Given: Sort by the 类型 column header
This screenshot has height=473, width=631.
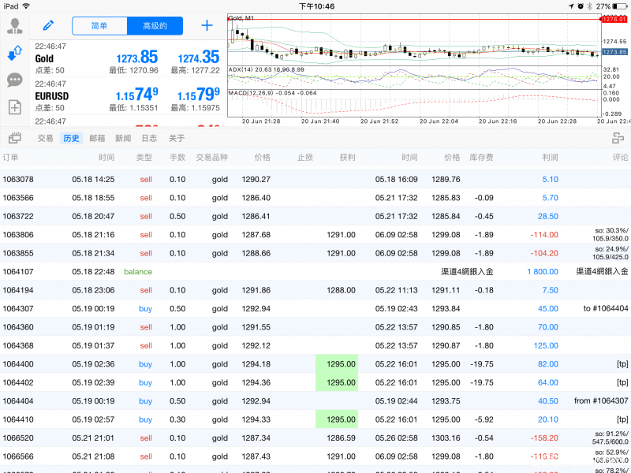Looking at the screenshot, I should pos(144,157).
